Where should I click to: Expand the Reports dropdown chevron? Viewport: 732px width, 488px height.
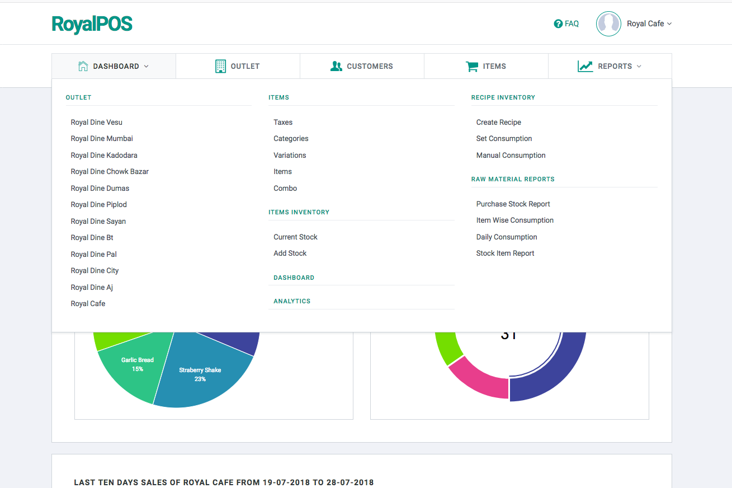coord(638,66)
